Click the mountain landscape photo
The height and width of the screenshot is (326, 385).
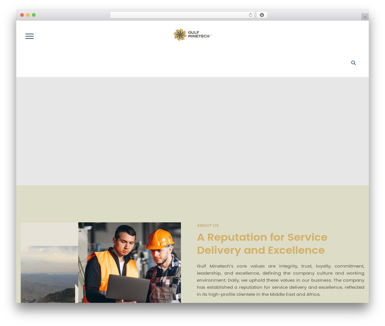(x=49, y=274)
